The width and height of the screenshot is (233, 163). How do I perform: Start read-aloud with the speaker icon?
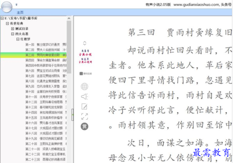(84, 97)
